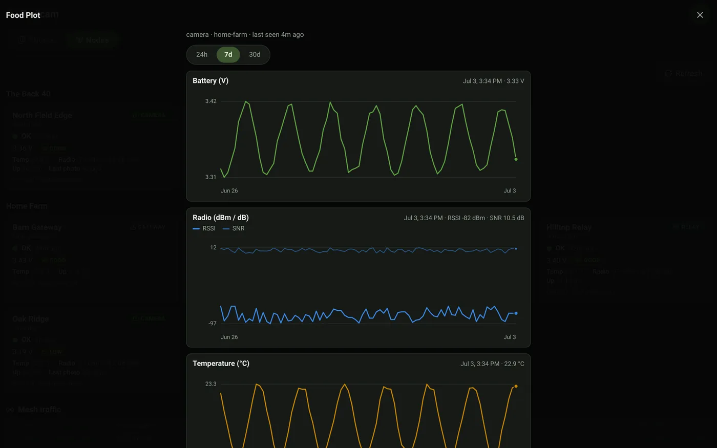Click the orange endpoint dot on Temperature chart
717x448 pixels.
516,386
